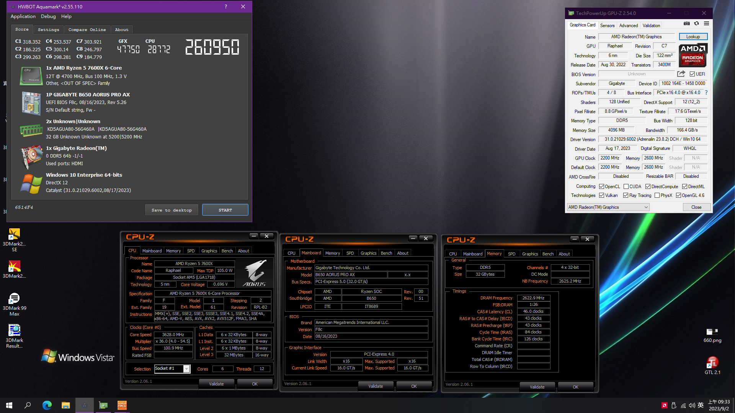
Task: Open taskbar search icon
Action: click(x=28, y=405)
